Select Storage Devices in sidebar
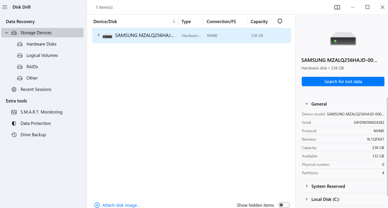388x208 pixels. tap(42, 33)
